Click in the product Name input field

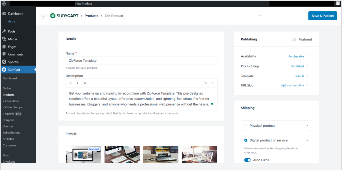click(141, 61)
